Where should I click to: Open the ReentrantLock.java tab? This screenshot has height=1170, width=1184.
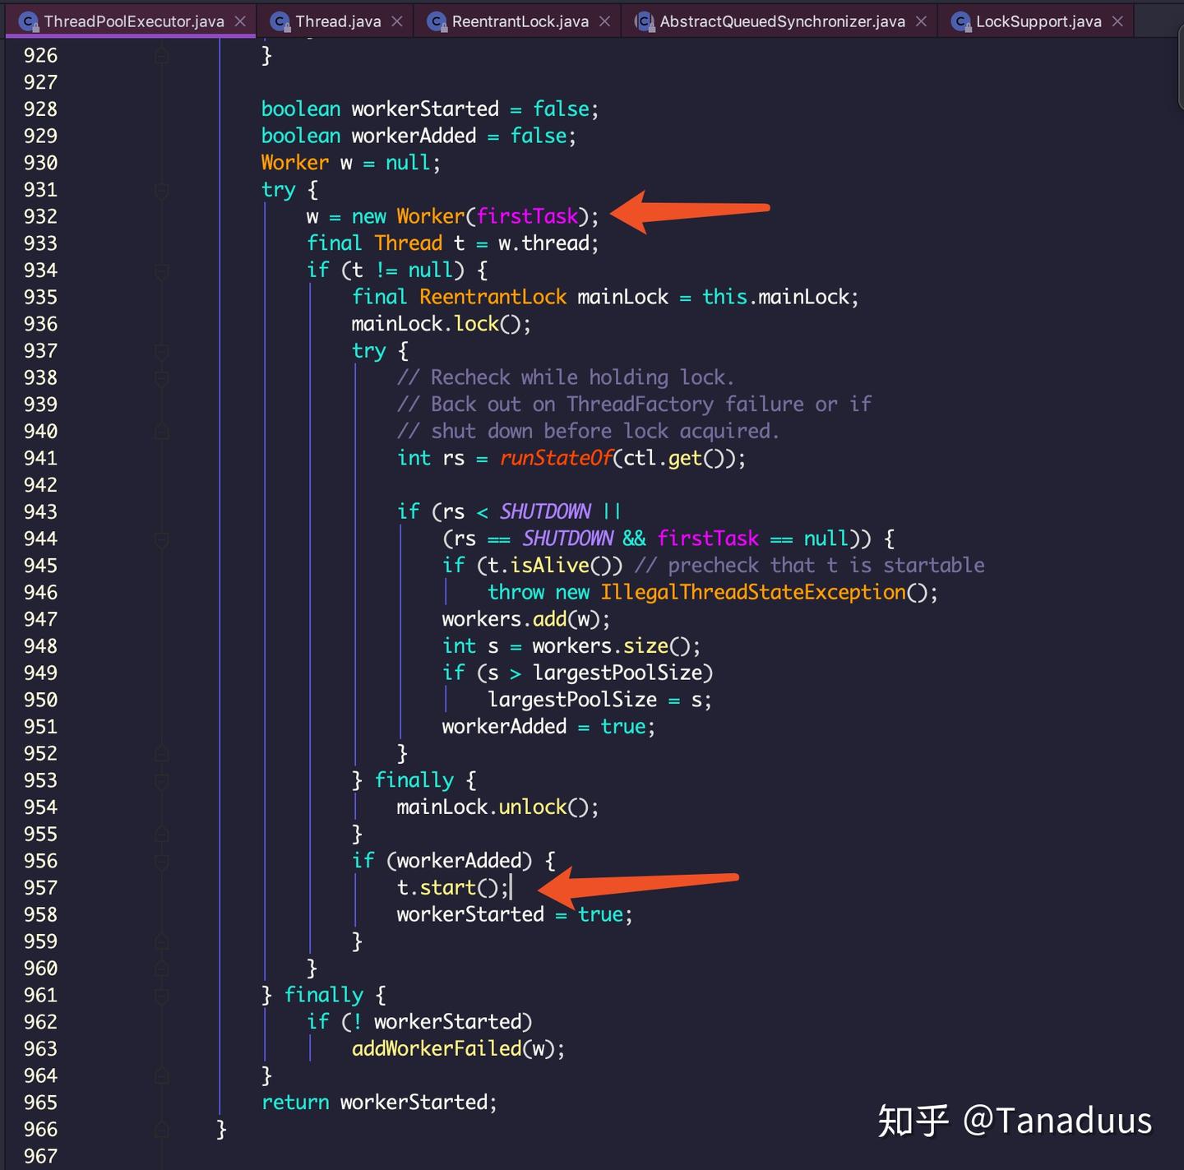(519, 21)
